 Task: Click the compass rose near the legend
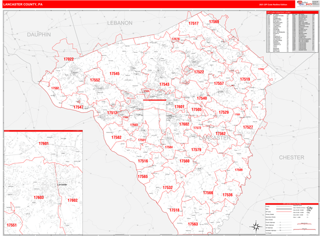pos(256,227)
